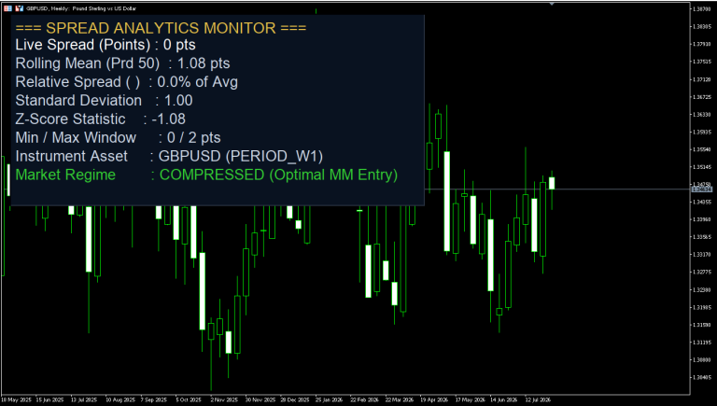
Task: Click the 1.37120 price scale label
Action: tap(702, 79)
